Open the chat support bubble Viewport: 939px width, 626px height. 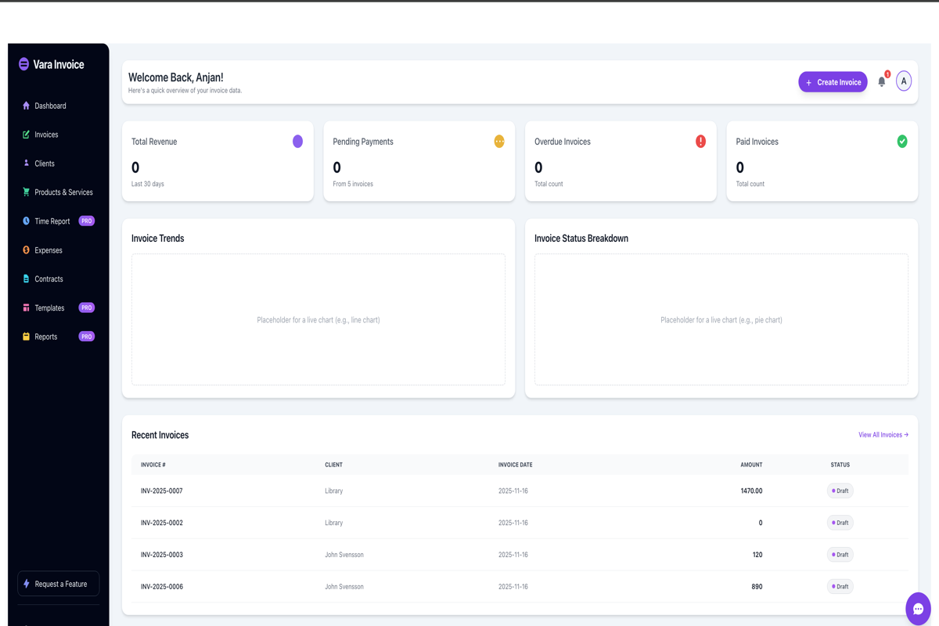917,608
